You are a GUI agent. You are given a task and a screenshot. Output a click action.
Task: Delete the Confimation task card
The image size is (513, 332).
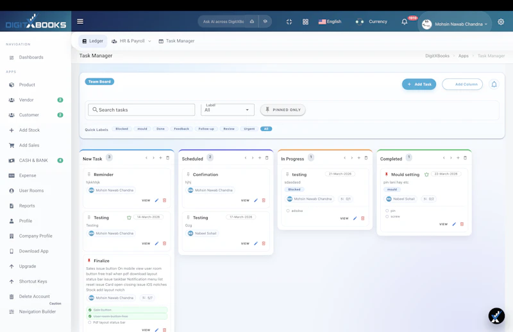(x=264, y=200)
